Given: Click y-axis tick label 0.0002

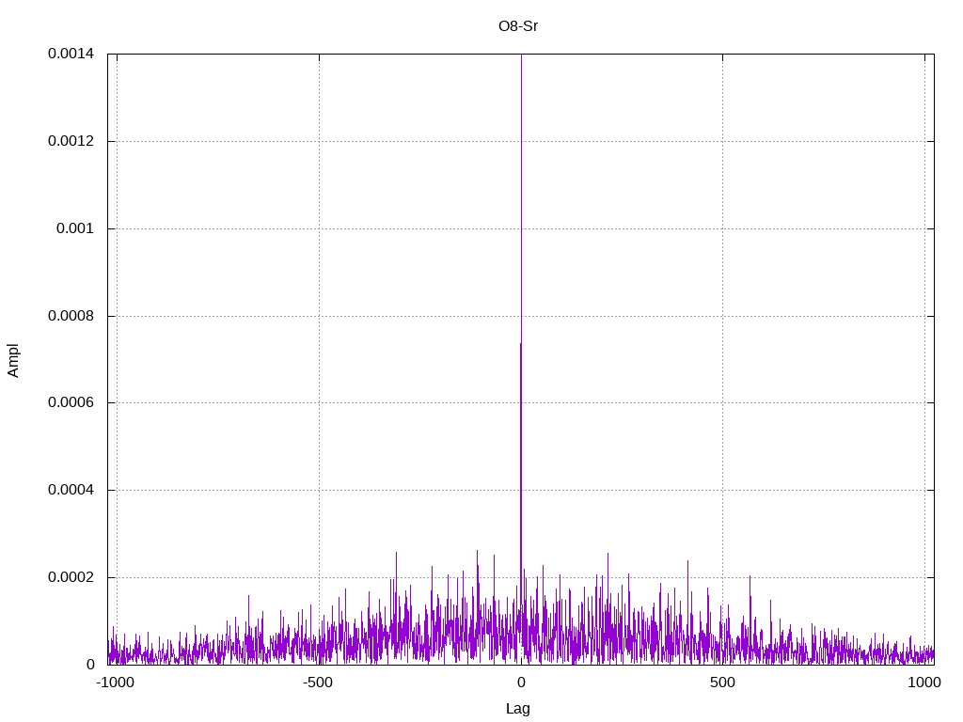Looking at the screenshot, I should point(71,577).
